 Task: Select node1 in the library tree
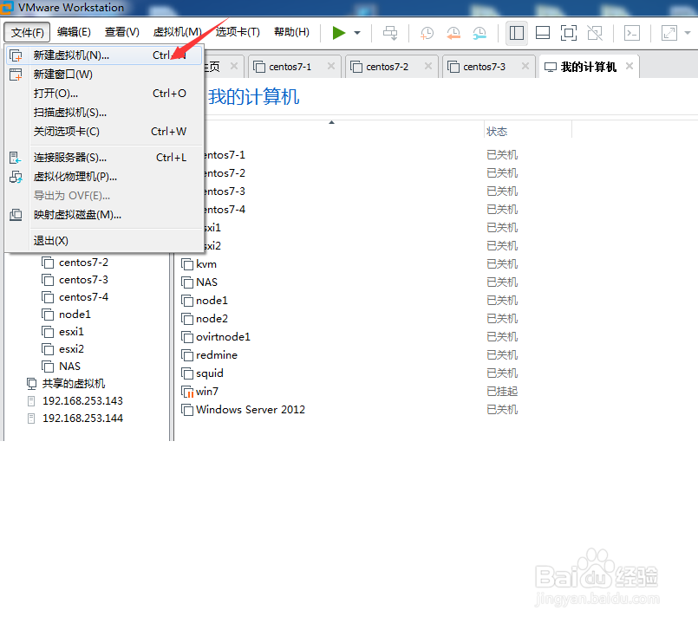[75, 315]
